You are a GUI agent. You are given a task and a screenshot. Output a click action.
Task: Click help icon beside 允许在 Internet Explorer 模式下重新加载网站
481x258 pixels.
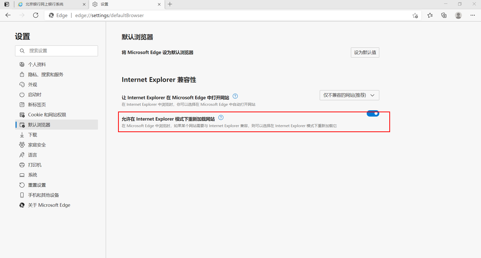point(221,118)
